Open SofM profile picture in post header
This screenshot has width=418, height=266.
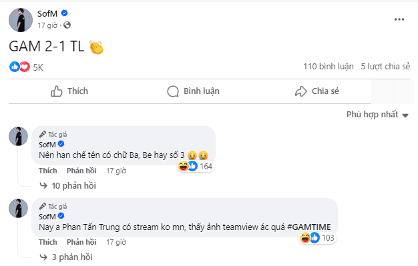[21, 20]
